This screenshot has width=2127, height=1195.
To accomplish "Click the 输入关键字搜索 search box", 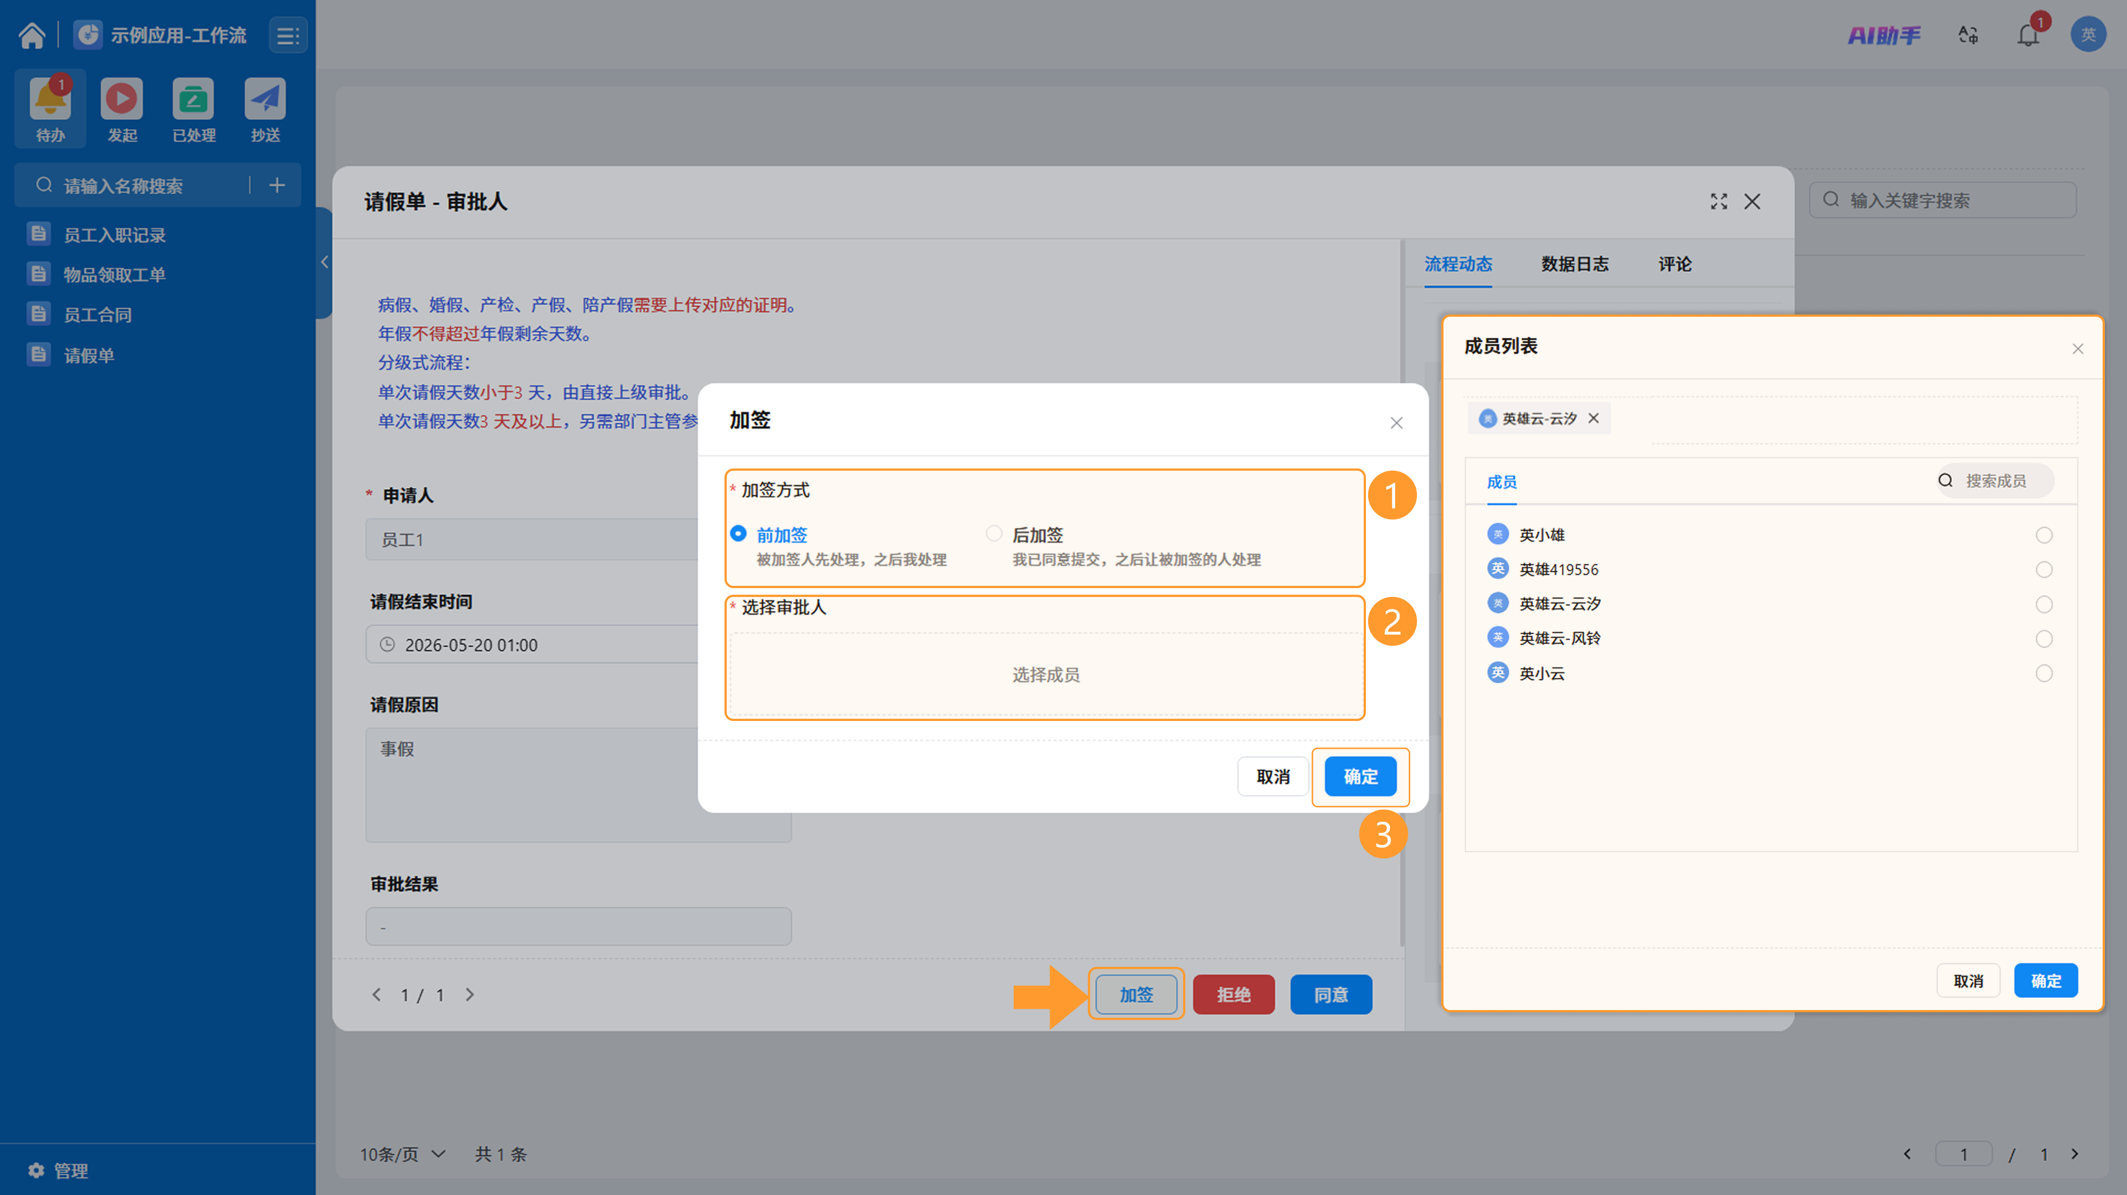I will (1942, 200).
